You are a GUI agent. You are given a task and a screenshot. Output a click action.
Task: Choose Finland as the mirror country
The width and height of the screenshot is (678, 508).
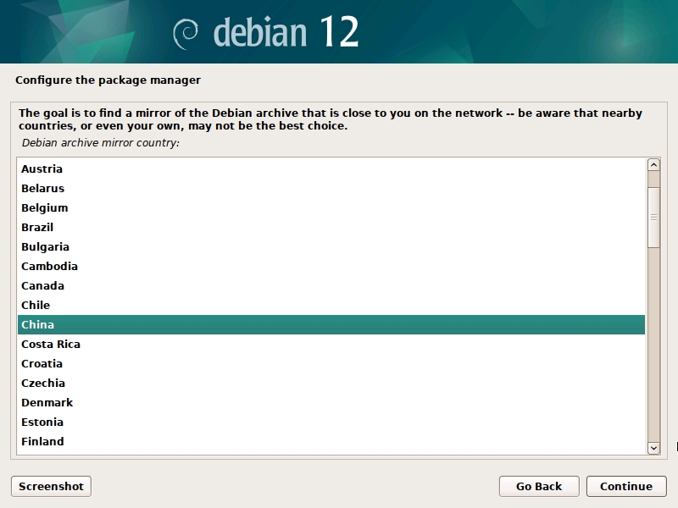pyautogui.click(x=42, y=442)
